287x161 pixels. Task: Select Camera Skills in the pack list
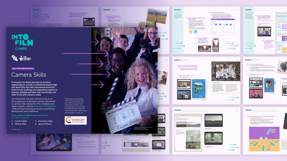pyautogui.click(x=21, y=121)
